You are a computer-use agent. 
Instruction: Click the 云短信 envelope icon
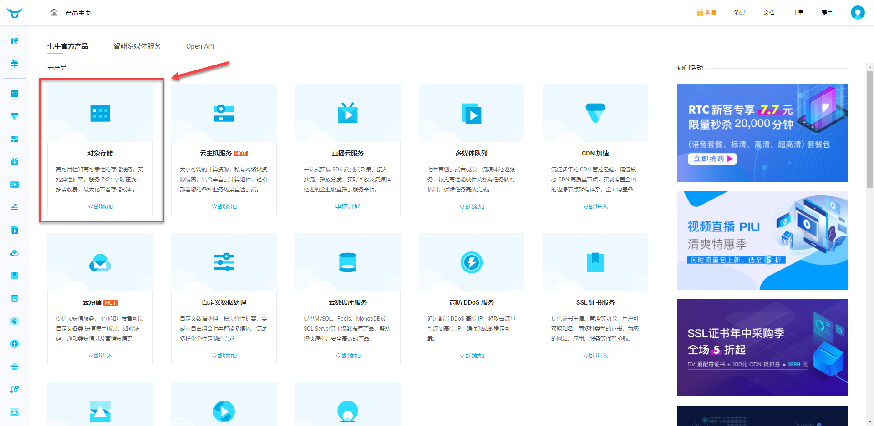[x=100, y=262]
